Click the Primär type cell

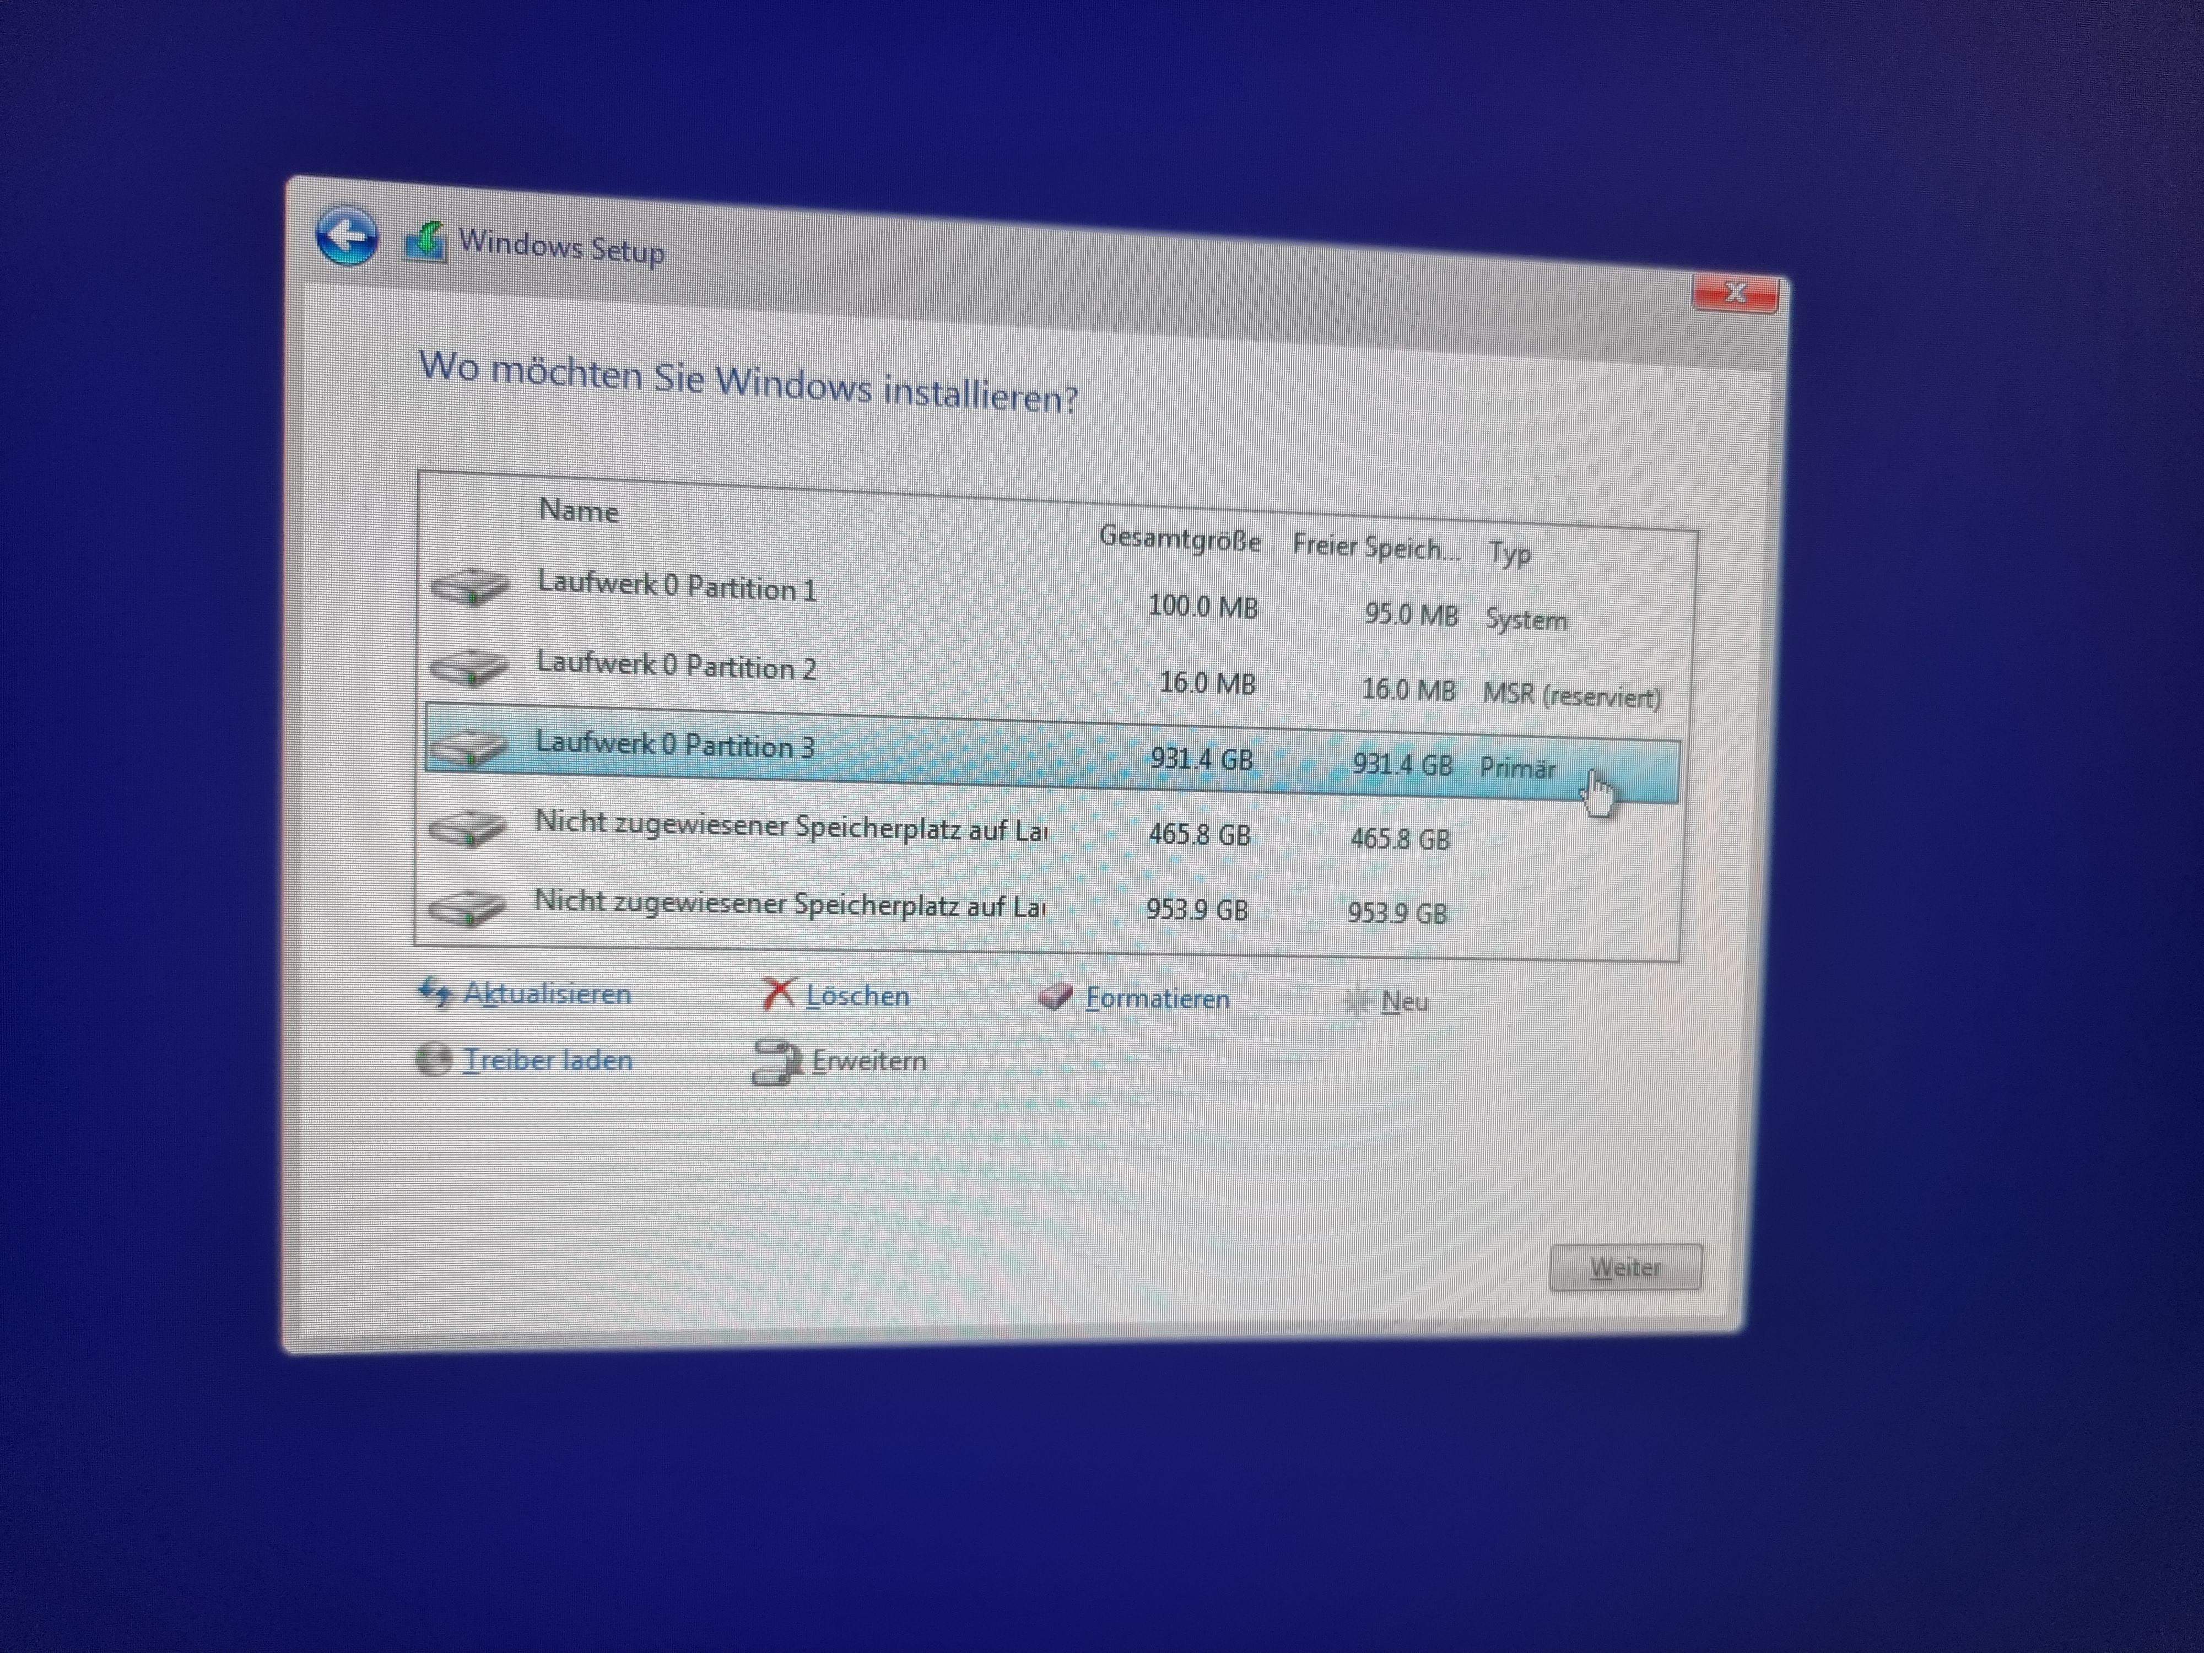point(1517,767)
